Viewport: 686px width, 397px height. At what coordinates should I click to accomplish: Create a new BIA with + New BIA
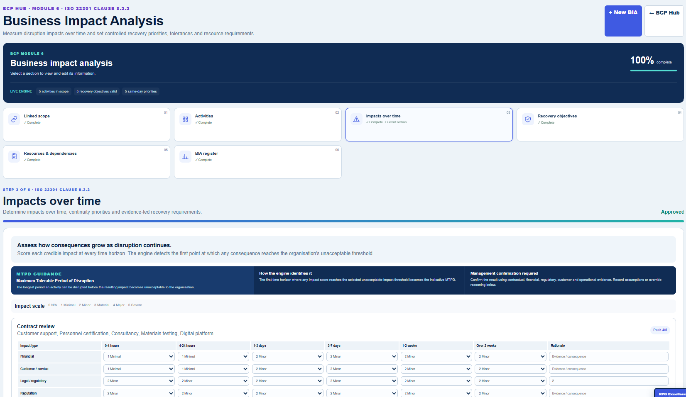coord(623,21)
